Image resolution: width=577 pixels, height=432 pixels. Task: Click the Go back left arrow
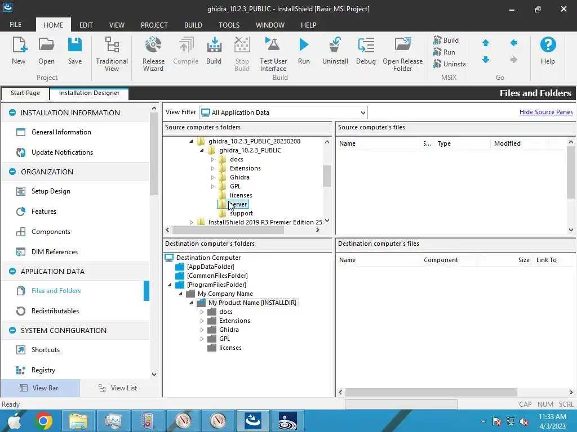pos(514,43)
